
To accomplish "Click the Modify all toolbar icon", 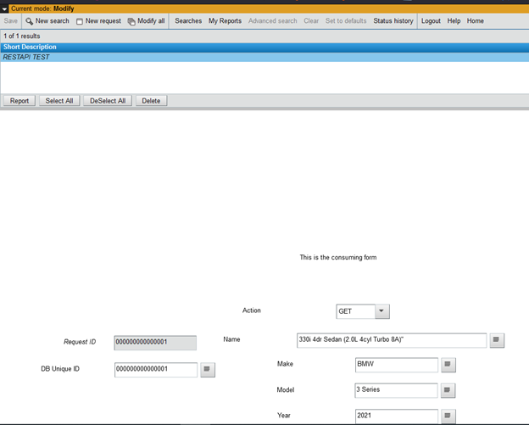I will coord(131,21).
